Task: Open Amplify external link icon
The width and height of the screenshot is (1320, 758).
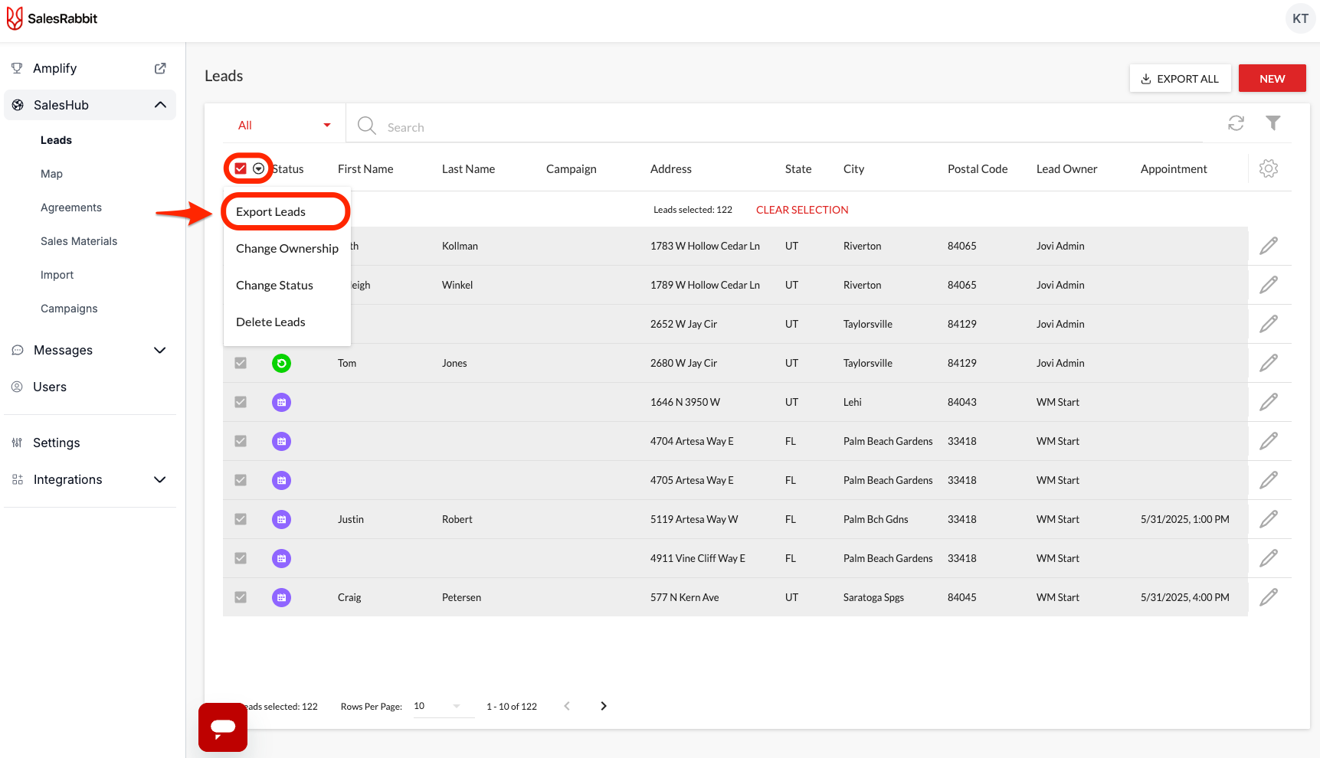Action: (160, 68)
